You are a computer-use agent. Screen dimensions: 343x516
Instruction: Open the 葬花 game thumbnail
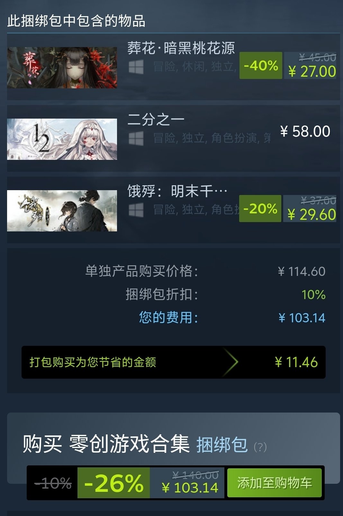click(x=62, y=68)
